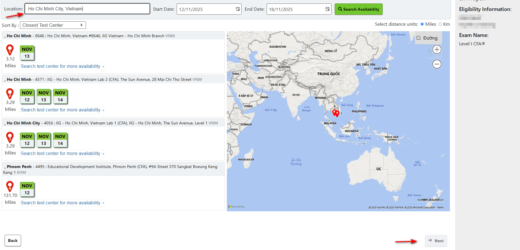Select NOV 12 for center 4571 Lab 2
The image size is (520, 250).
pos(27,96)
